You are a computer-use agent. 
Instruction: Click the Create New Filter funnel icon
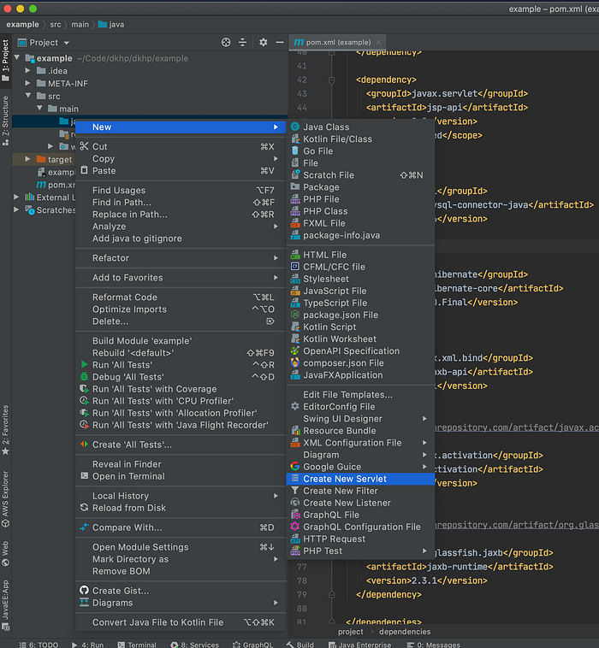point(295,490)
